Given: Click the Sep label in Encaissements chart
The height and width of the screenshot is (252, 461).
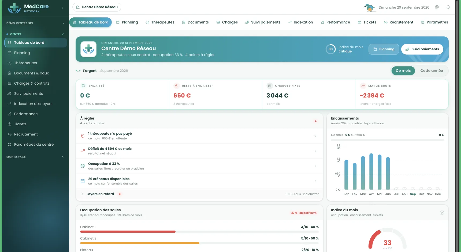Looking at the screenshot, I should (x=413, y=194).
